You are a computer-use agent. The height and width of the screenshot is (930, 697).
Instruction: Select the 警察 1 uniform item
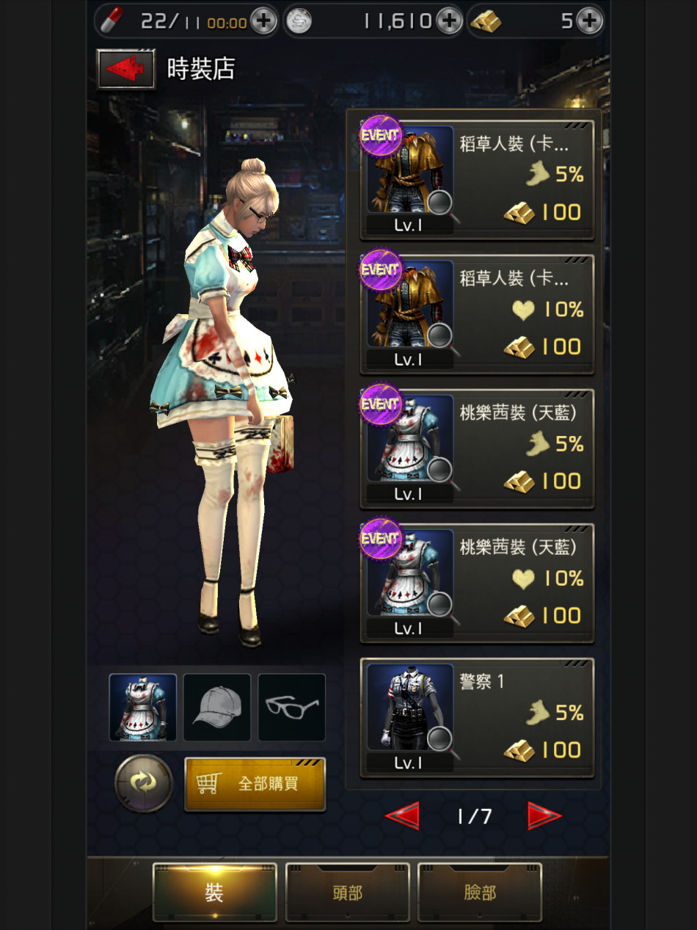[x=477, y=716]
